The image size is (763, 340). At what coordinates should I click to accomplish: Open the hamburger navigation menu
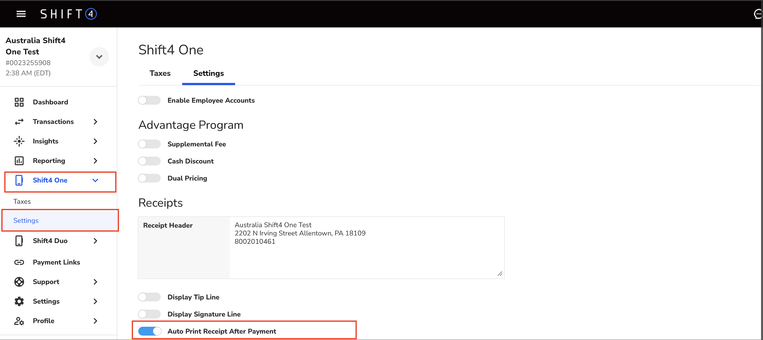click(21, 14)
